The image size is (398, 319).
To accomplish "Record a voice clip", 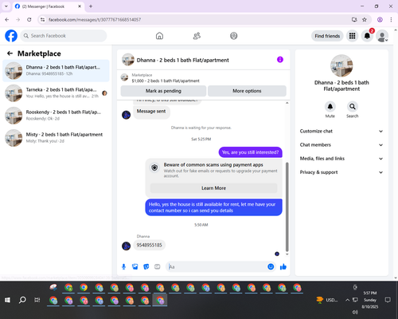I will pyautogui.click(x=123, y=266).
